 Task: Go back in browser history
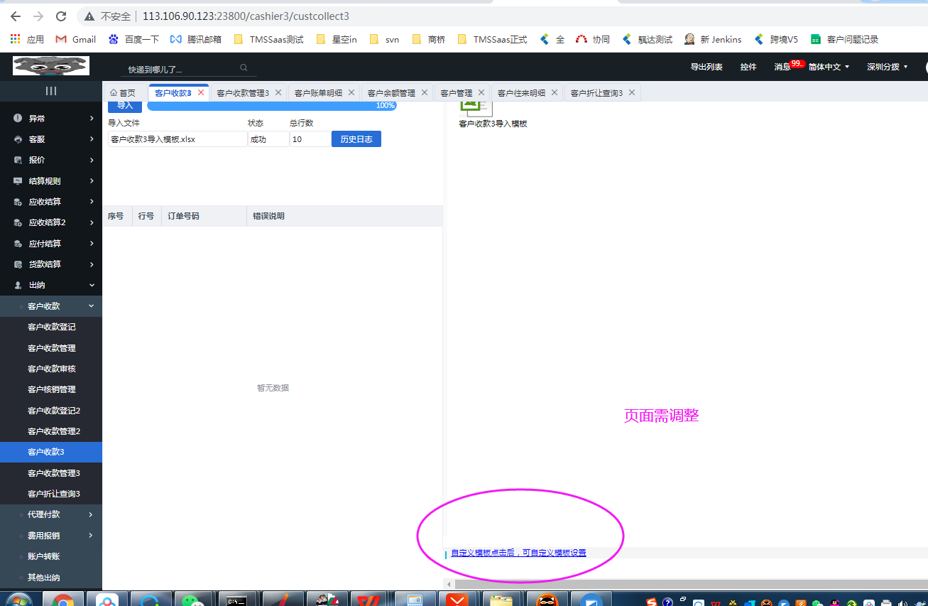pos(16,16)
